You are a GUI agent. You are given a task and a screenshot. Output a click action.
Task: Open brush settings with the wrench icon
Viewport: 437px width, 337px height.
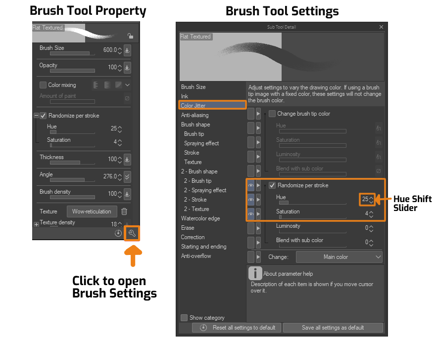click(132, 233)
